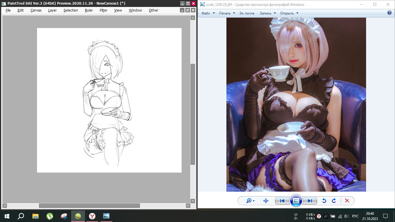Open the View menu in SAI
This screenshot has height=222, width=395.
point(118,10)
